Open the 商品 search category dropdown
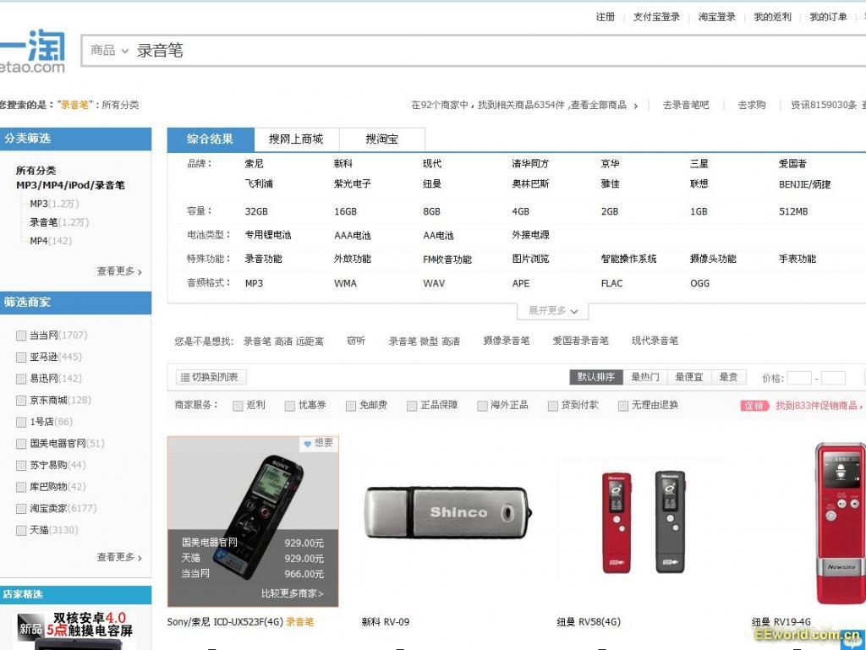 coord(109,51)
